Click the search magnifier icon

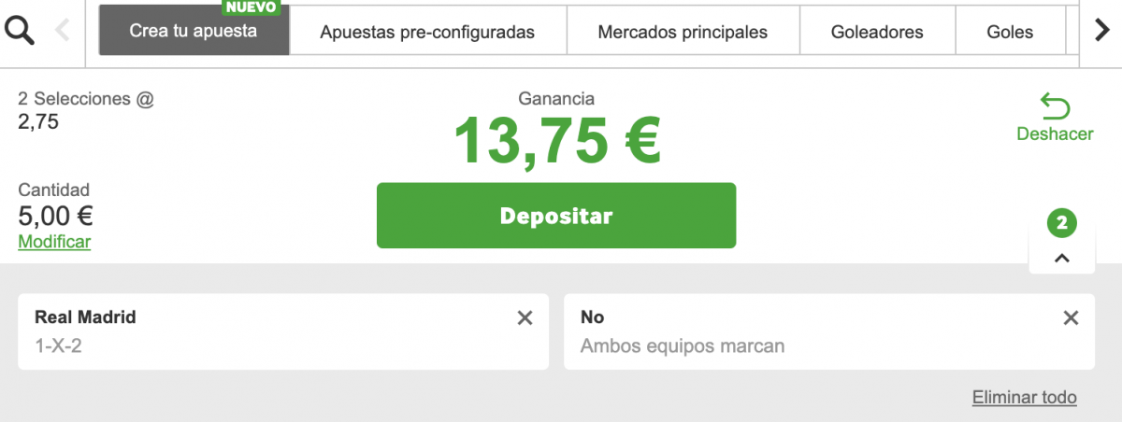[20, 32]
